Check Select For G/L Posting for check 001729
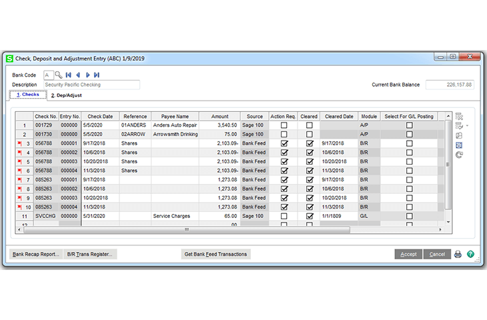This screenshot has width=487, height=320. tap(410, 125)
